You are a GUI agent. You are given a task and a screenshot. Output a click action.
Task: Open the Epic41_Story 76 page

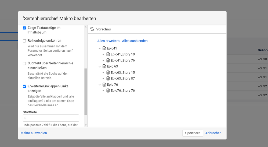(123, 60)
